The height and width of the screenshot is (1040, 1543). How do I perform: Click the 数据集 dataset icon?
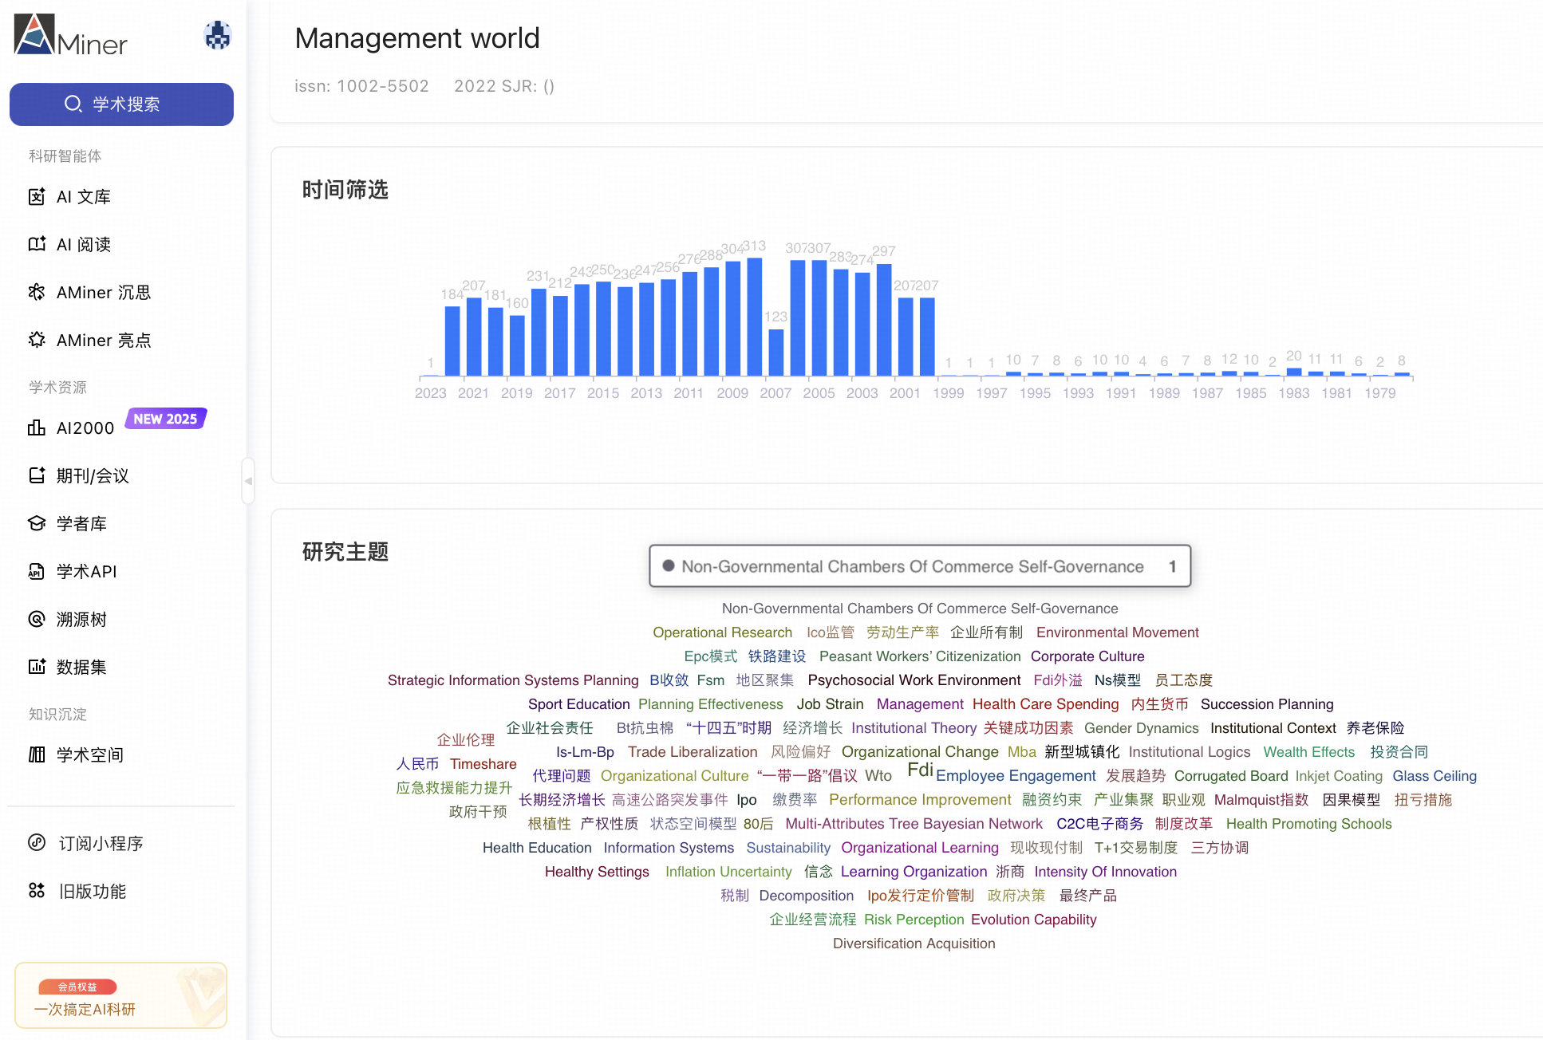pyautogui.click(x=37, y=668)
